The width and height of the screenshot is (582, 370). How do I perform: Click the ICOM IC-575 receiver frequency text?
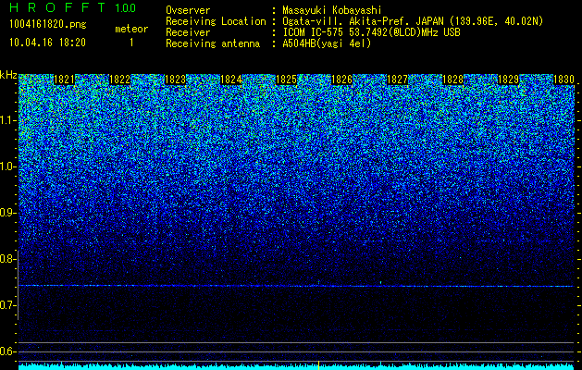coord(371,32)
